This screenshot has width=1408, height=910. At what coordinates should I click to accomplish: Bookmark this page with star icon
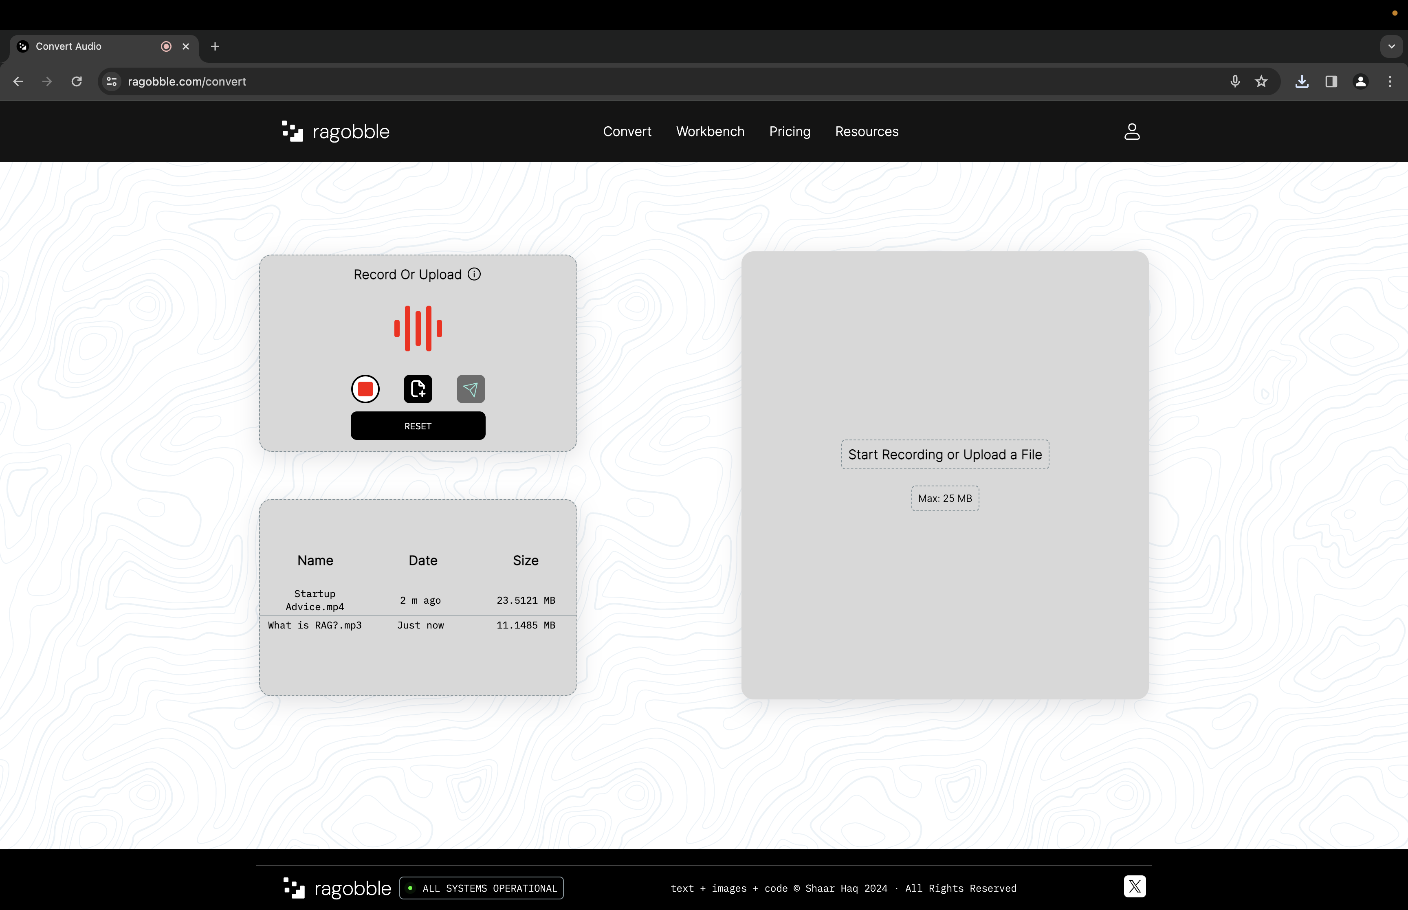point(1261,81)
